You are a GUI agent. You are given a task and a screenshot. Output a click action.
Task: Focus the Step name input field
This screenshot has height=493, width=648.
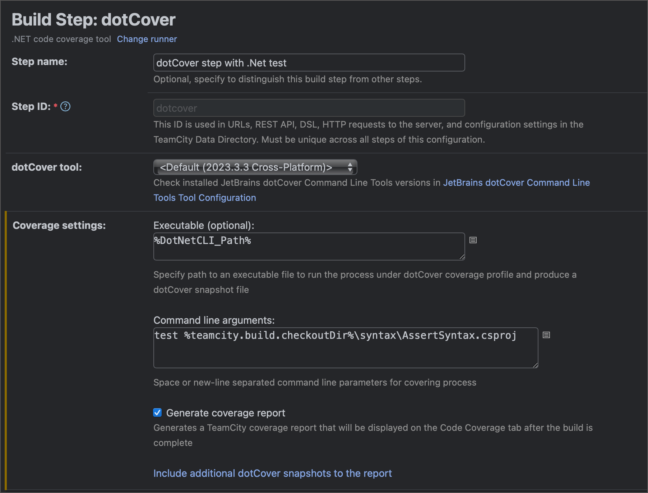309,63
